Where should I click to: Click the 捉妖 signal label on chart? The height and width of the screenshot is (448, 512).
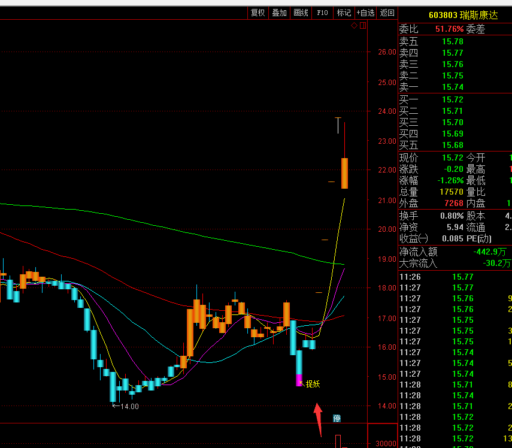313,384
